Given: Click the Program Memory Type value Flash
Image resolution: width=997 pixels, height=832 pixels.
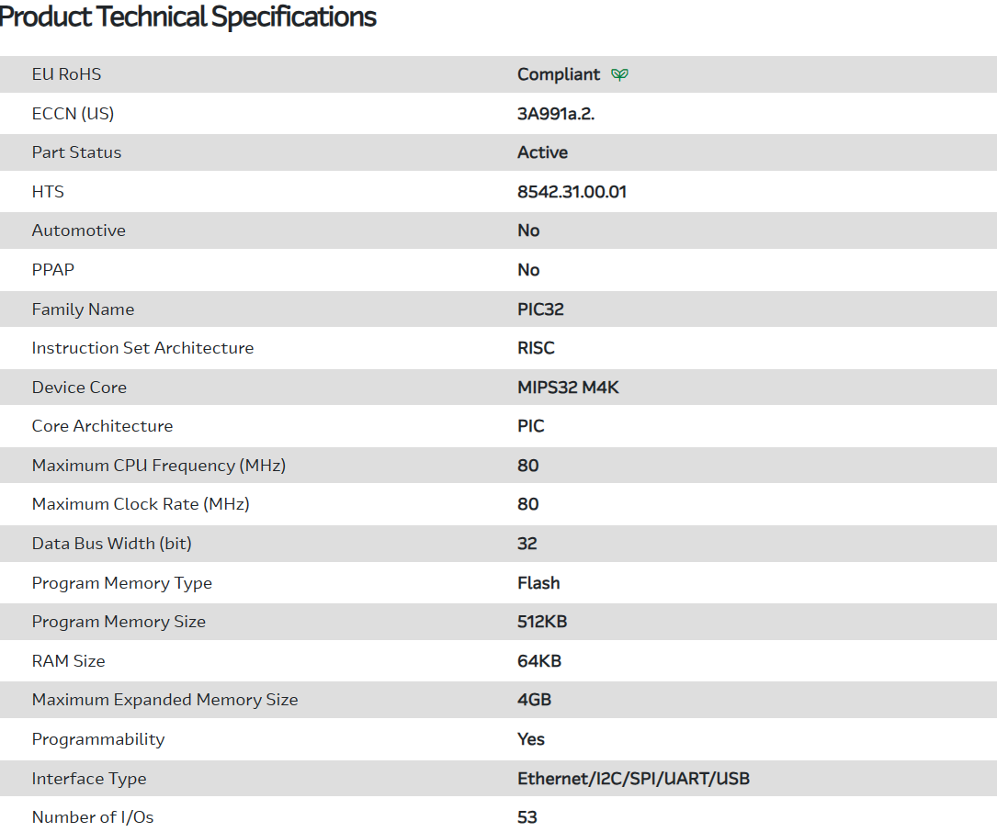Looking at the screenshot, I should pos(538,583).
